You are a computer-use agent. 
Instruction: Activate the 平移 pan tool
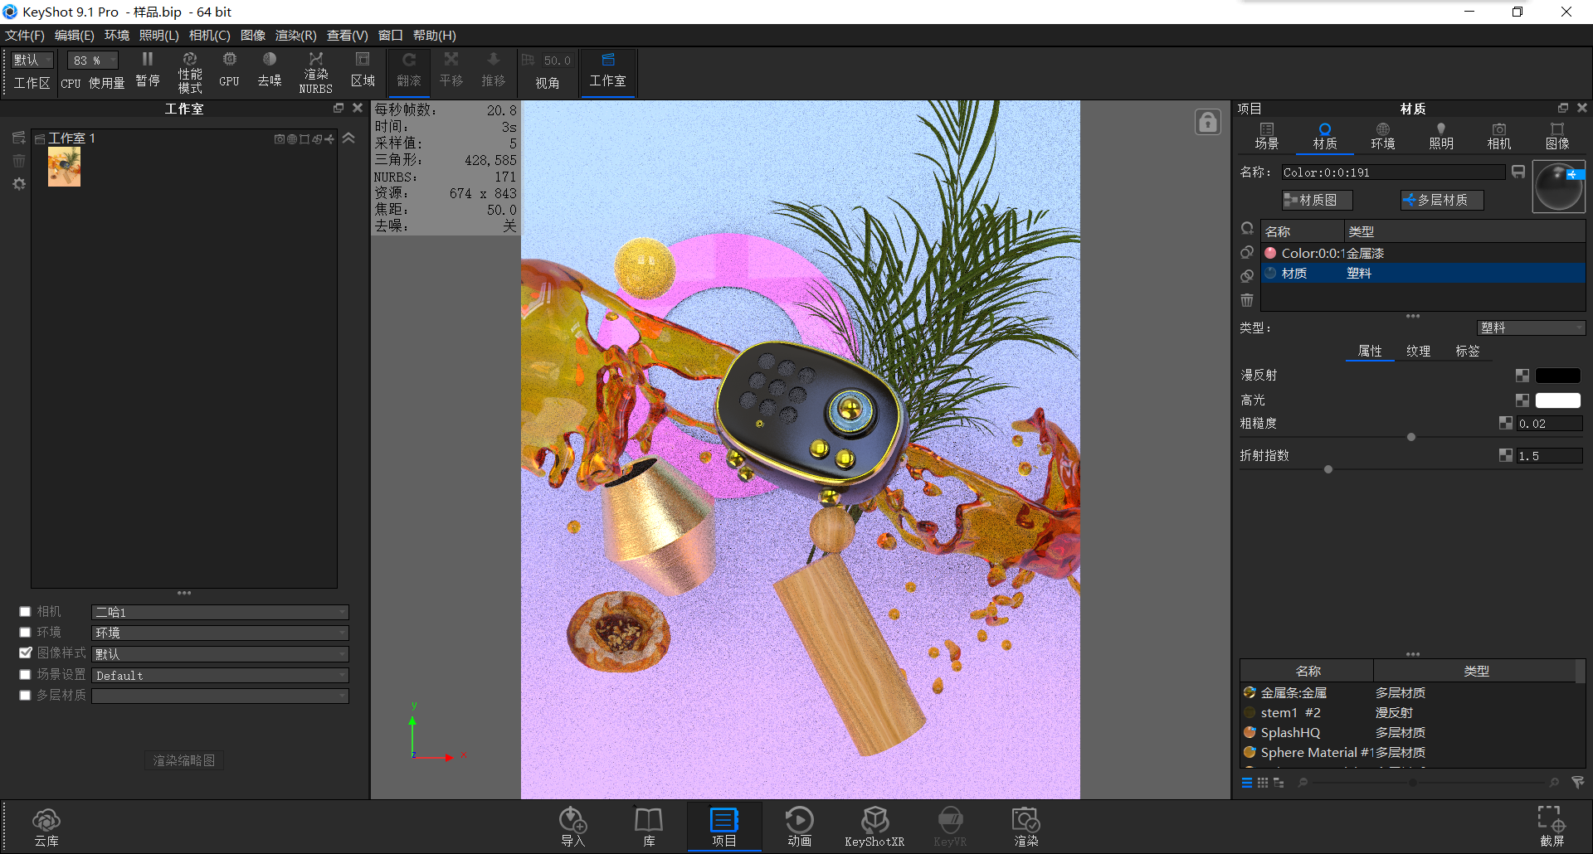451,70
